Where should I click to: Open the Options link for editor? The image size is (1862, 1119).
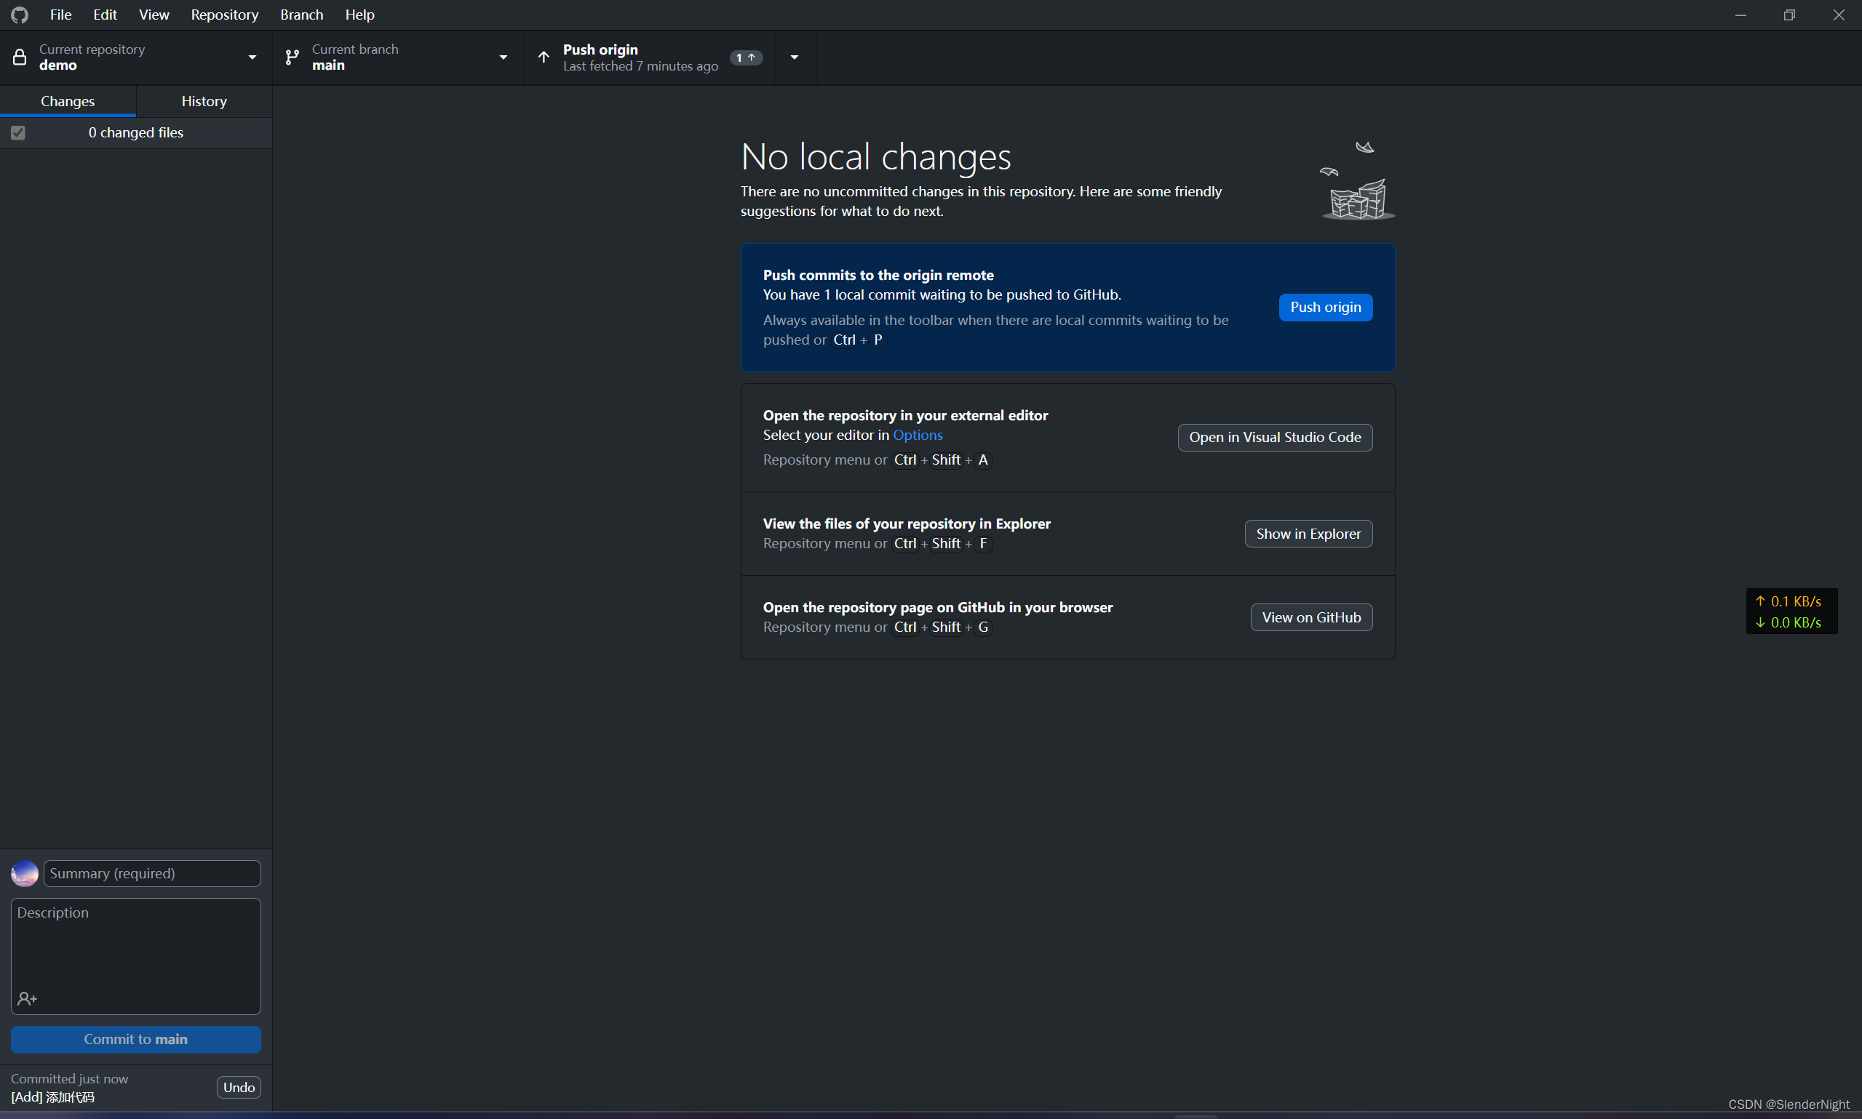tap(918, 435)
